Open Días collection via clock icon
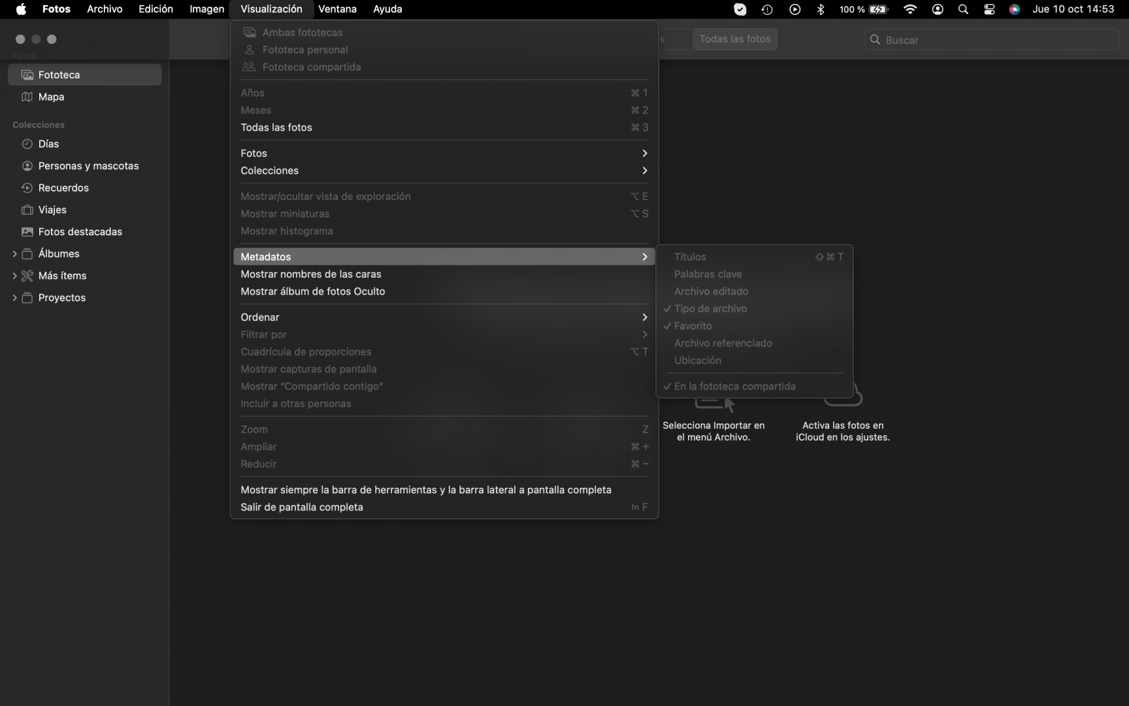The height and width of the screenshot is (706, 1129). 27,144
